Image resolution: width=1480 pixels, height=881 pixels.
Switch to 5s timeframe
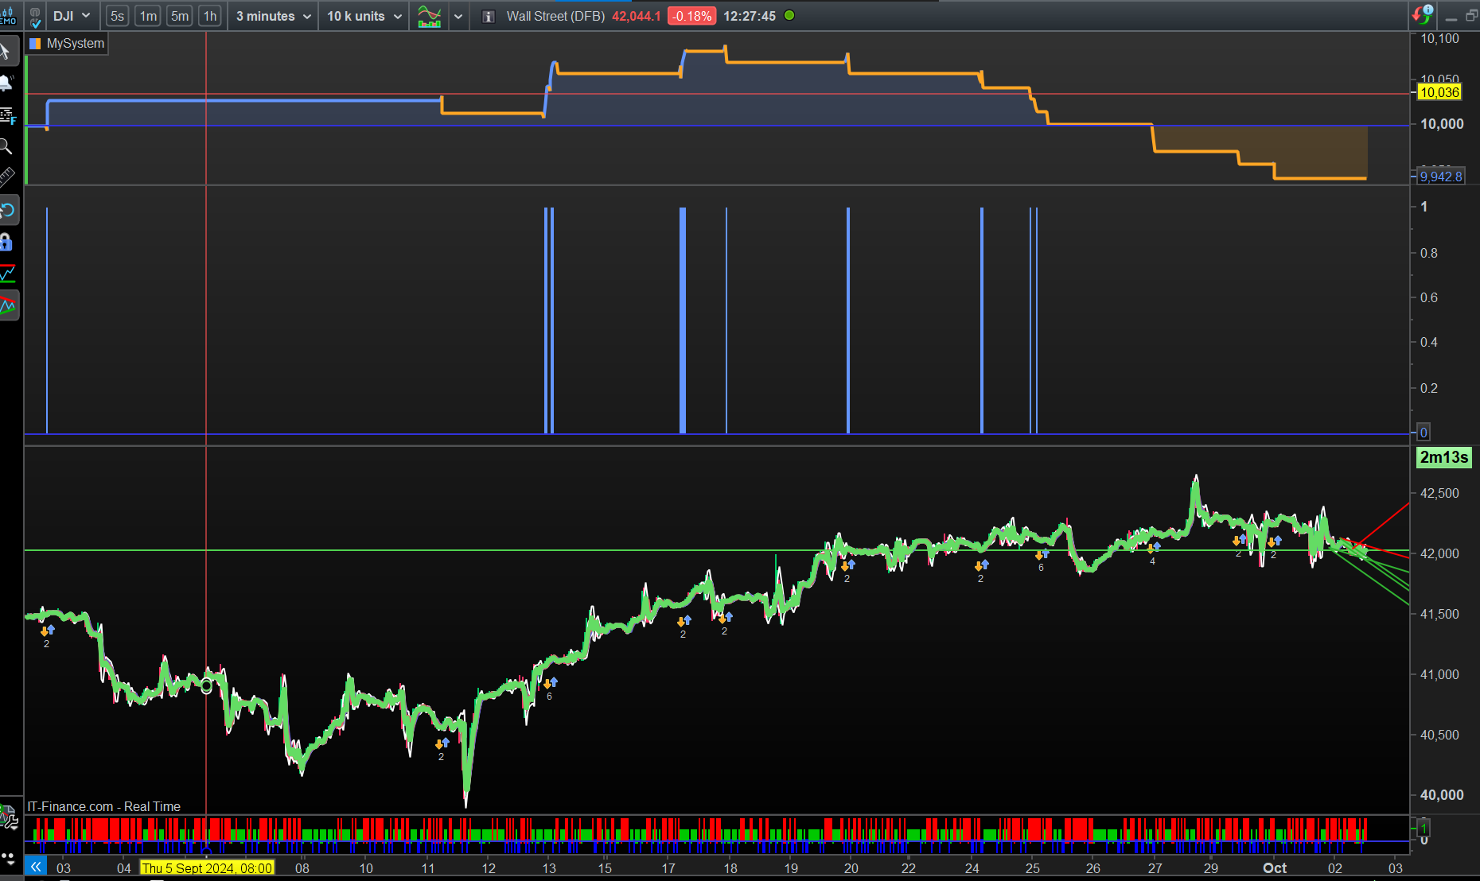[117, 16]
